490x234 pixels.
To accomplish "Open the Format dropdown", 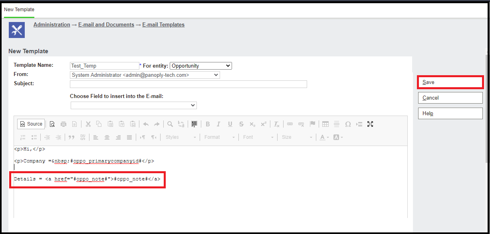I will (220, 137).
